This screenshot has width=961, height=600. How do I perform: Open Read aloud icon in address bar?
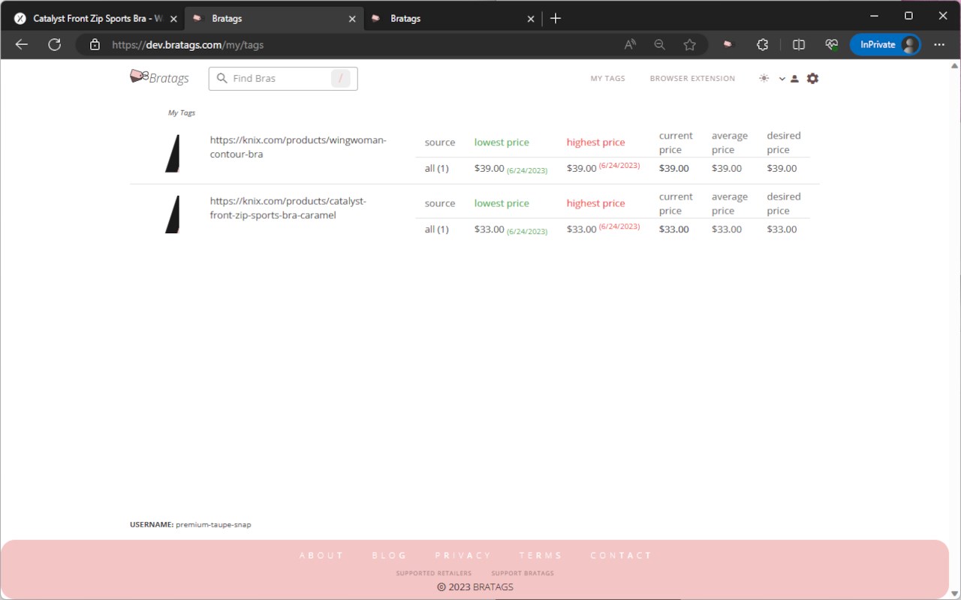(630, 45)
